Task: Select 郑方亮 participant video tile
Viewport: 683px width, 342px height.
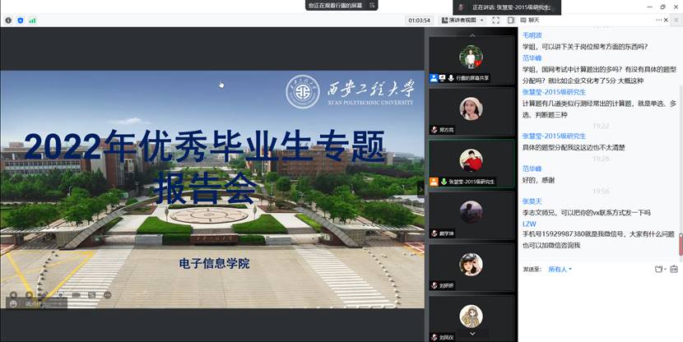Action: coord(471,111)
